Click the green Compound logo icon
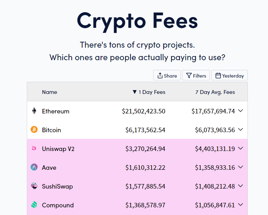Image resolution: width=268 pixels, height=215 pixels. click(34, 205)
